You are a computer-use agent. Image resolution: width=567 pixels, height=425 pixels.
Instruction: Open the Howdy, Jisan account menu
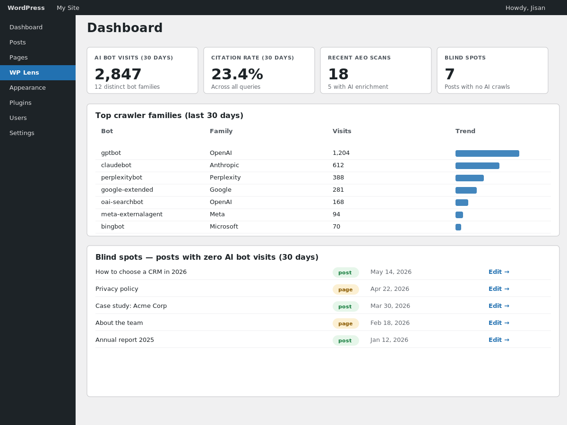point(525,8)
